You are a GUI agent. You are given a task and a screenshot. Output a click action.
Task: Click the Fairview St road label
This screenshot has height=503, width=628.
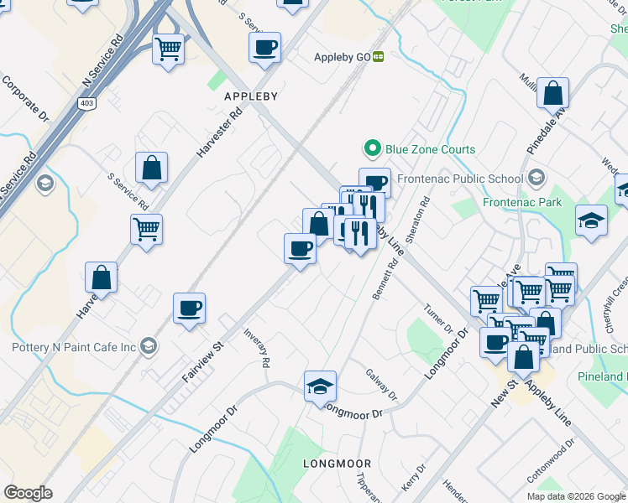coord(203,362)
